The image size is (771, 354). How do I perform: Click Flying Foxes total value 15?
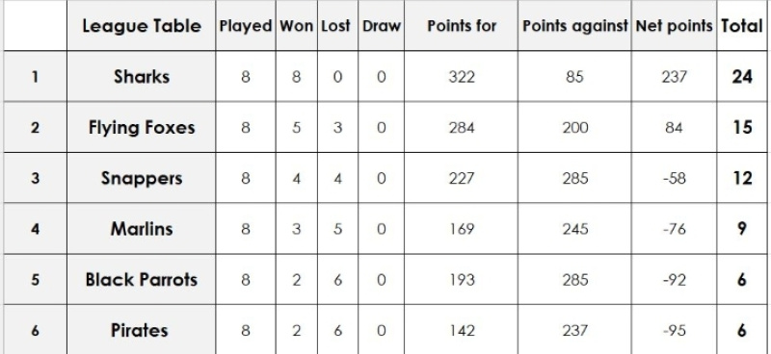742,127
